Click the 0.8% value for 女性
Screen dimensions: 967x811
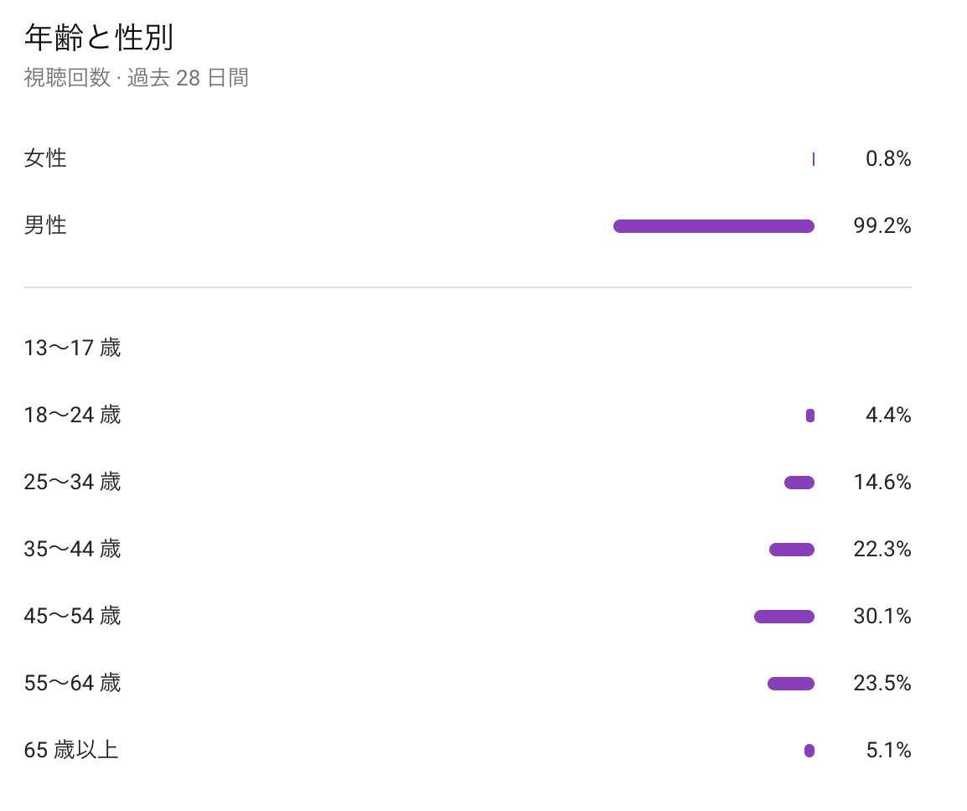pyautogui.click(x=888, y=159)
